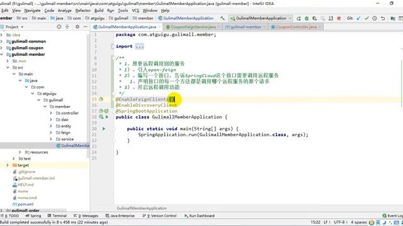Open the Project Structure icon in toolbar
This screenshot has width=403, height=226.
click(x=393, y=18)
